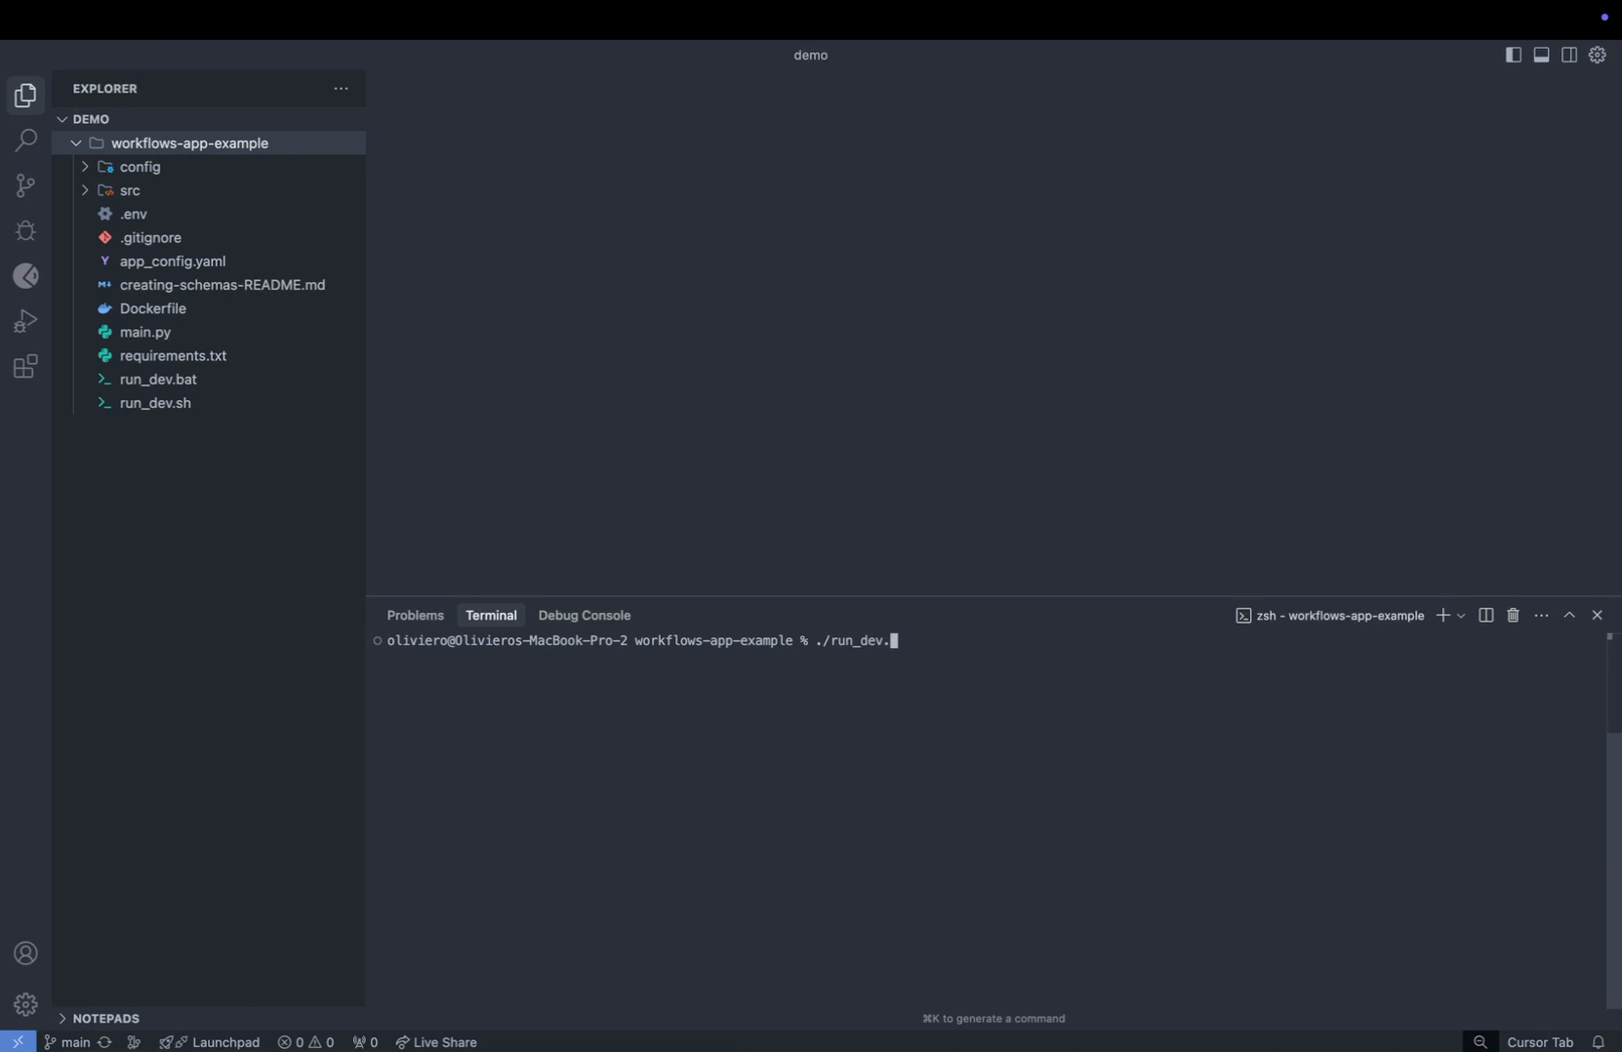Toggle the bottom panel visibility
The height and width of the screenshot is (1052, 1622).
tap(1541, 55)
